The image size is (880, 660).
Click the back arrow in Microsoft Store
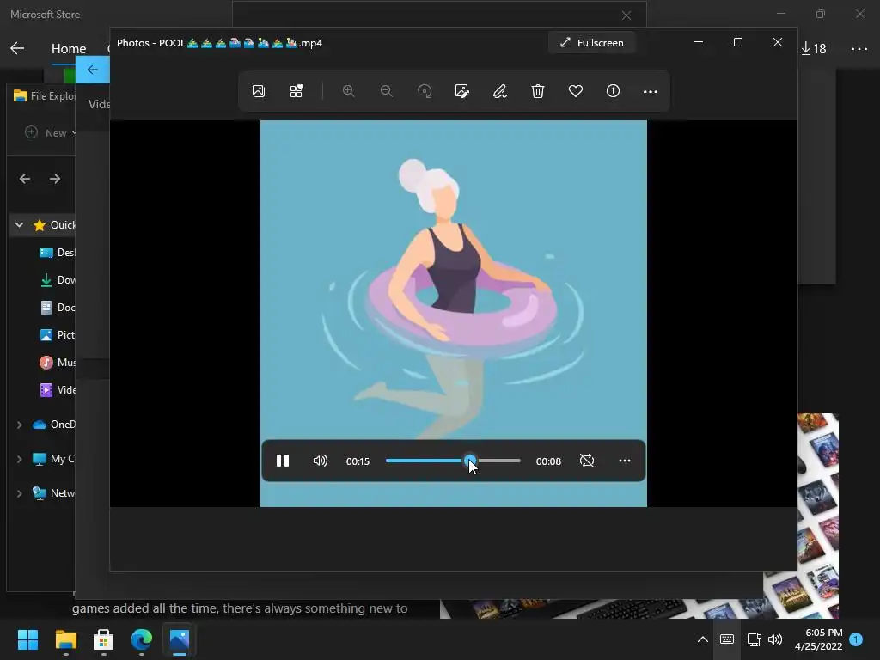(17, 48)
